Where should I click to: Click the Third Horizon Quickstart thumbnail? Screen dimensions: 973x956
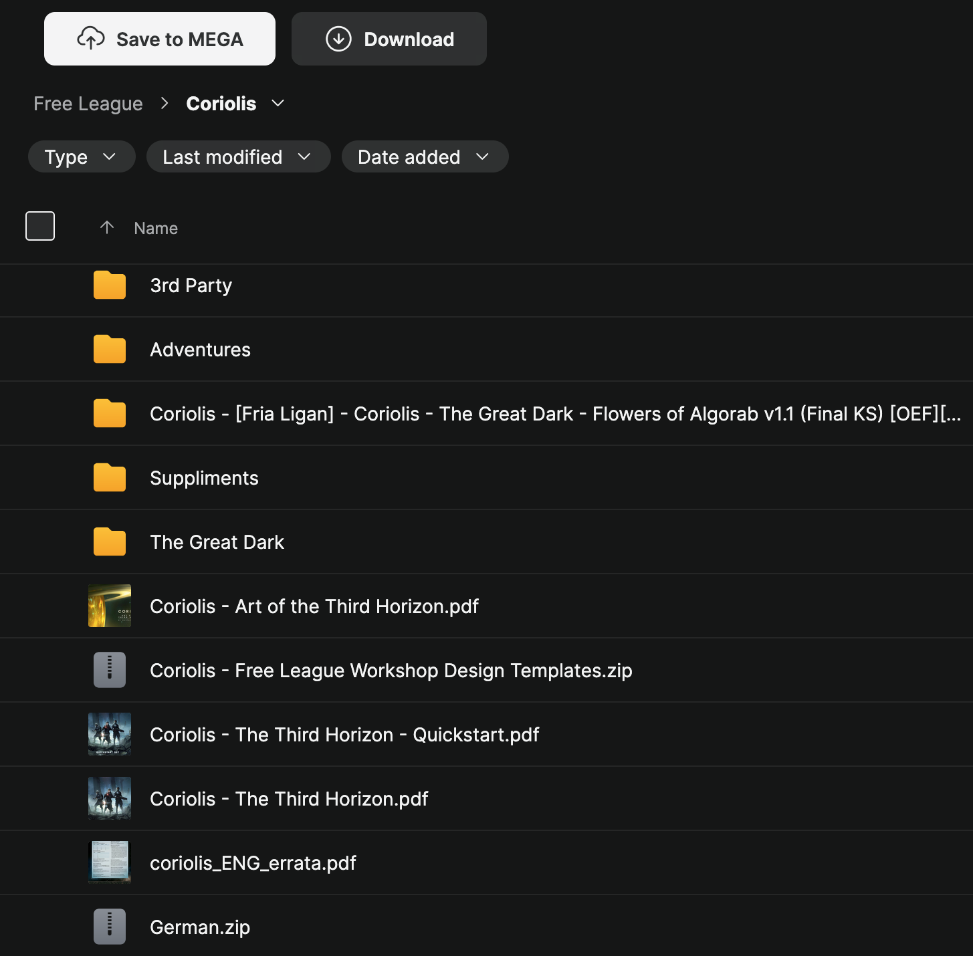[x=110, y=734]
